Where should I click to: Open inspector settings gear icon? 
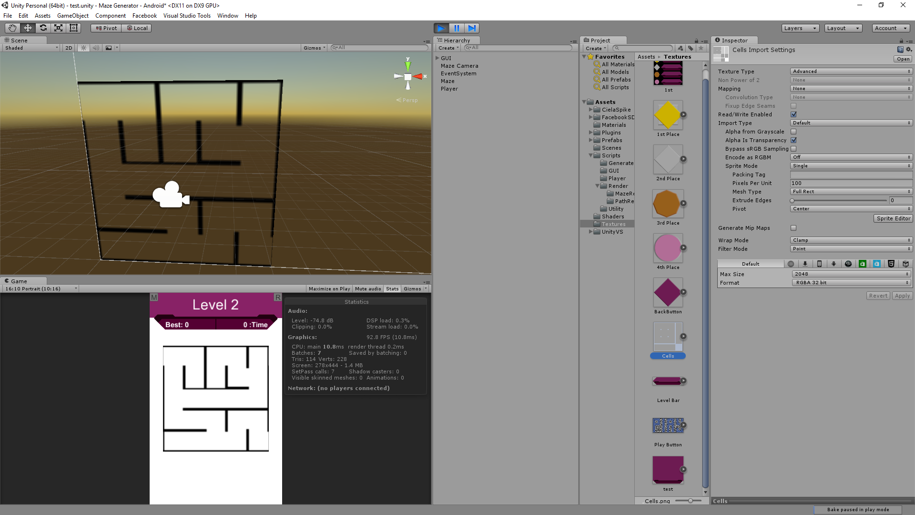pyautogui.click(x=909, y=50)
